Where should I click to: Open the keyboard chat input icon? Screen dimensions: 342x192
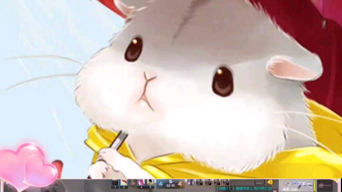pyautogui.click(x=259, y=182)
